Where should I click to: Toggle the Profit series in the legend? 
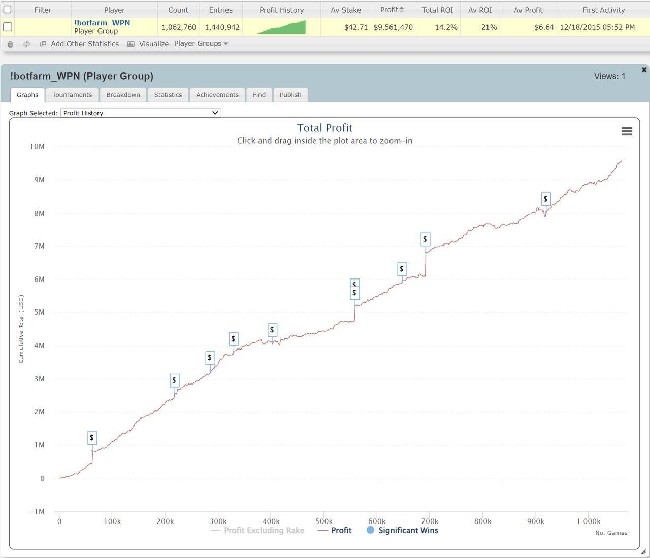pos(335,530)
